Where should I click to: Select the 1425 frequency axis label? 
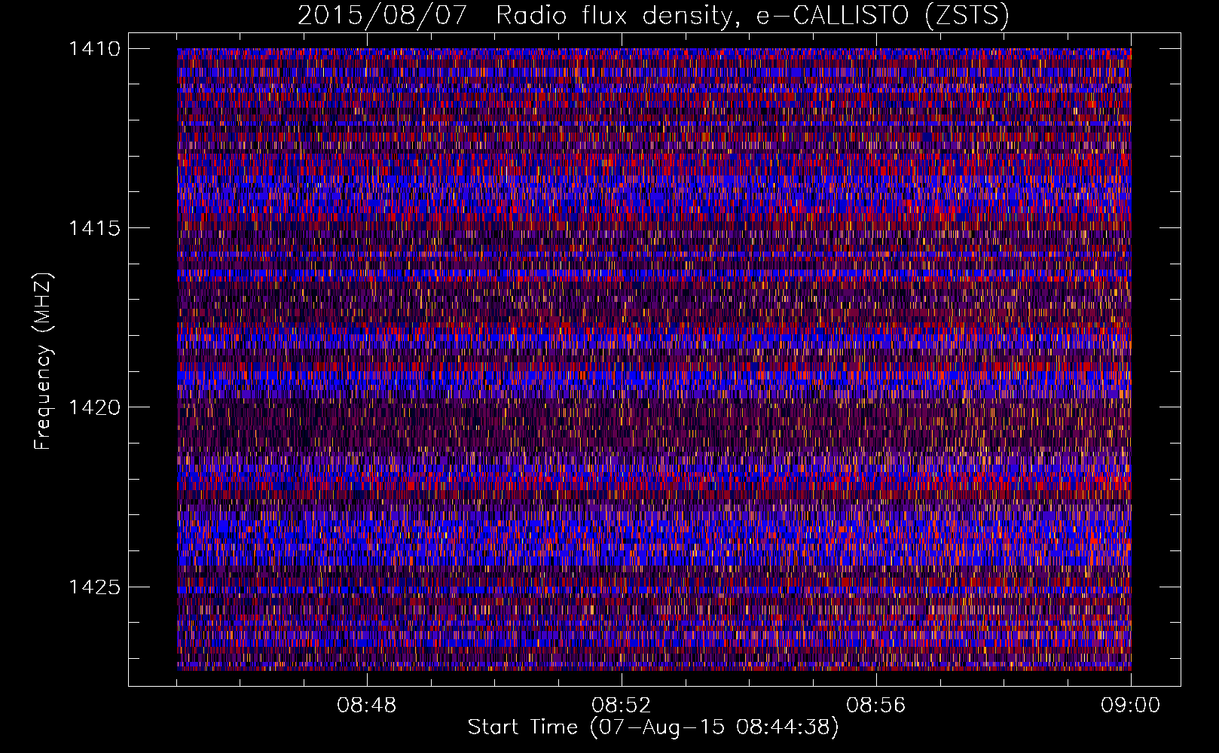tap(94, 587)
